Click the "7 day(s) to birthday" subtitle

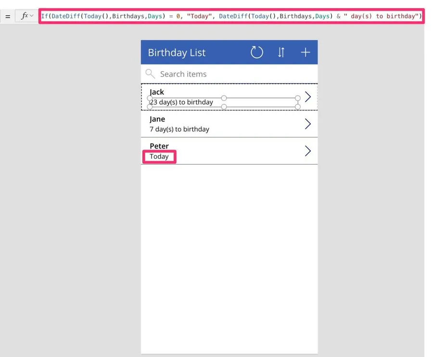[179, 129]
